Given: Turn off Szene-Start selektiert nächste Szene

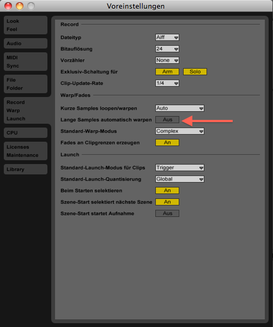Looking at the screenshot, I should pos(167,202).
